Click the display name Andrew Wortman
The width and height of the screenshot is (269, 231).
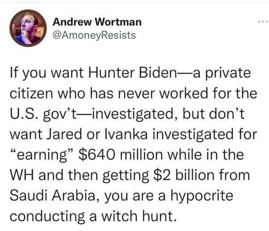point(97,22)
